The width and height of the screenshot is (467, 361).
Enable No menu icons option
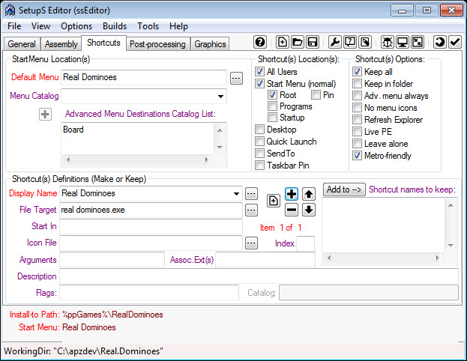357,107
